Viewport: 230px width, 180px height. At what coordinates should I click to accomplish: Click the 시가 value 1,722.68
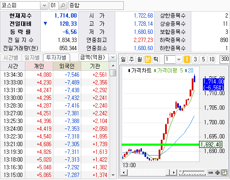click(144, 15)
